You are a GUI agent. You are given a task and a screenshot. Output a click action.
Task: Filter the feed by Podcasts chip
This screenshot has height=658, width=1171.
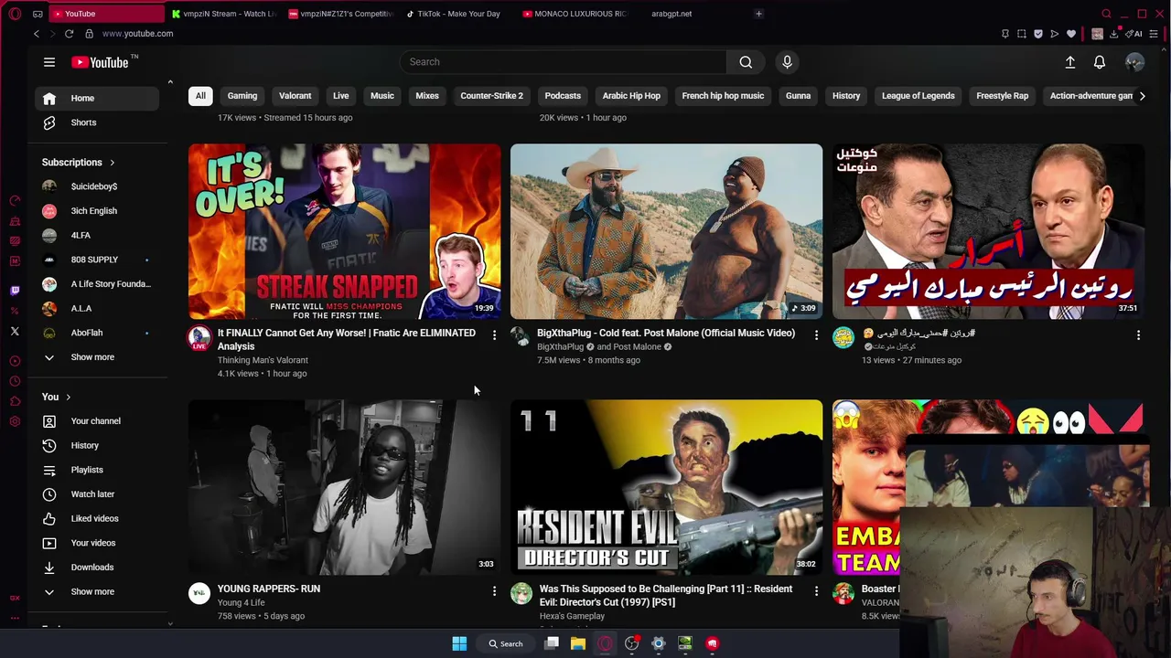[563, 96]
